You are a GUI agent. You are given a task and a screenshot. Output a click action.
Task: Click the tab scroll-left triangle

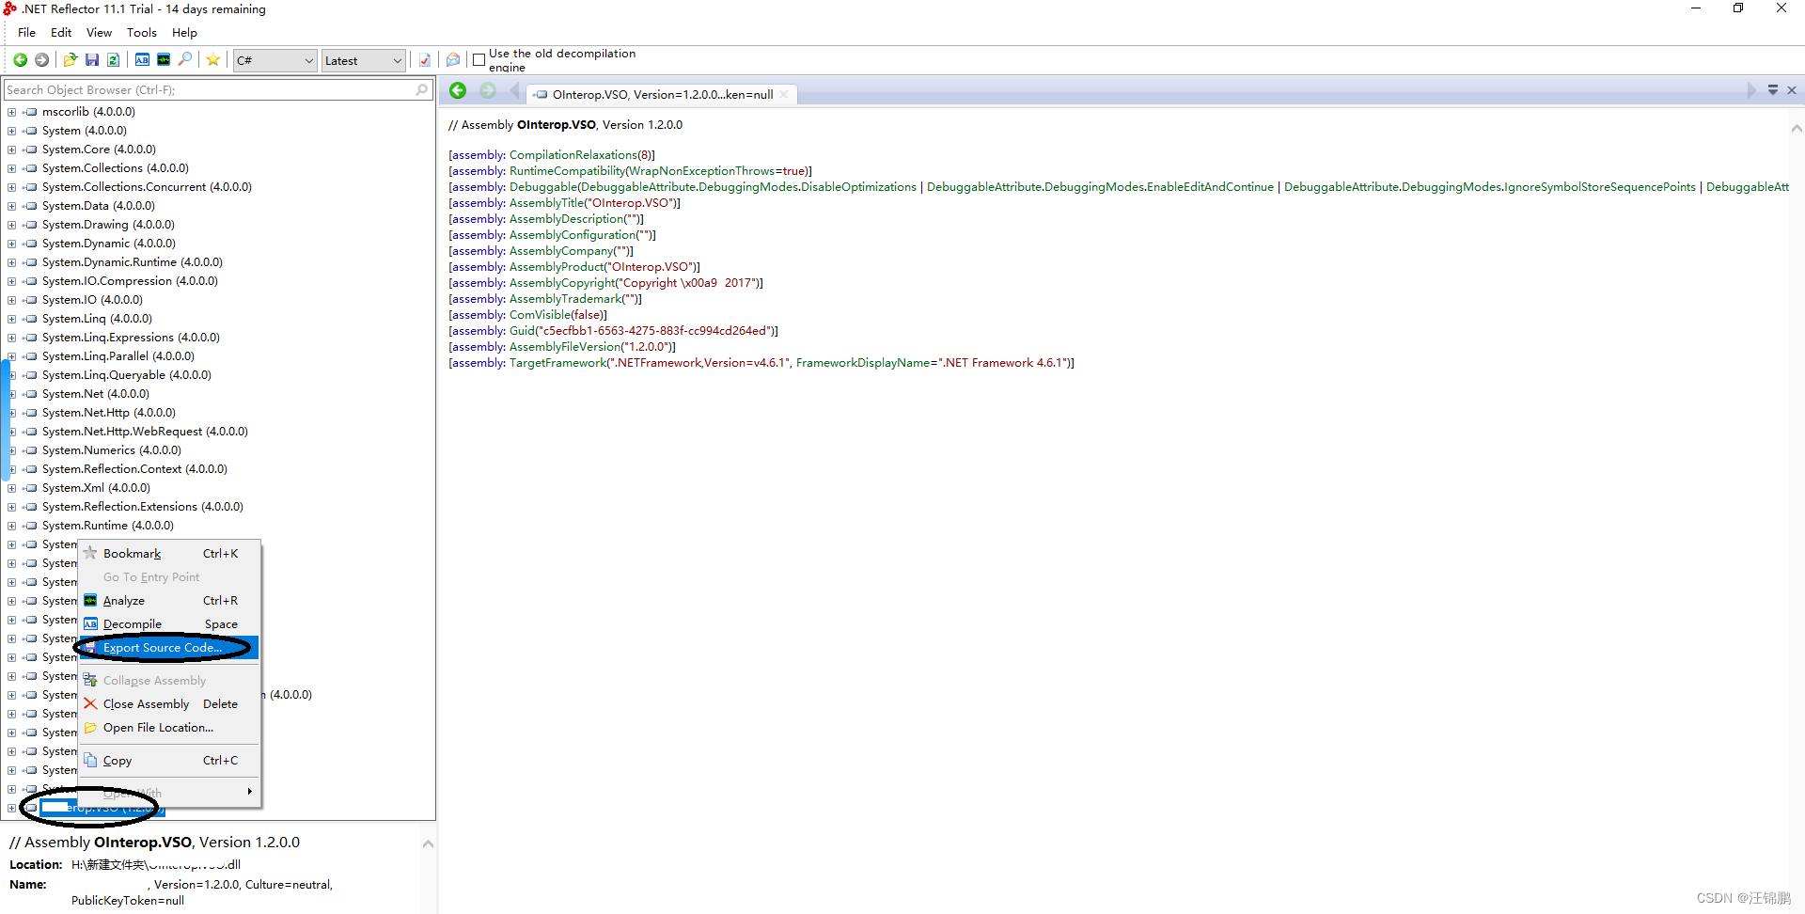(514, 91)
